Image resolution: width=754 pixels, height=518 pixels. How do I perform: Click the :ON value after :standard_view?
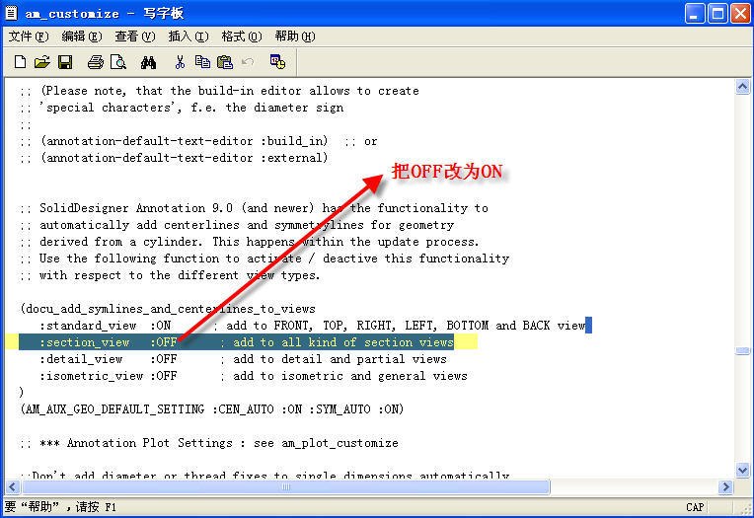click(160, 326)
